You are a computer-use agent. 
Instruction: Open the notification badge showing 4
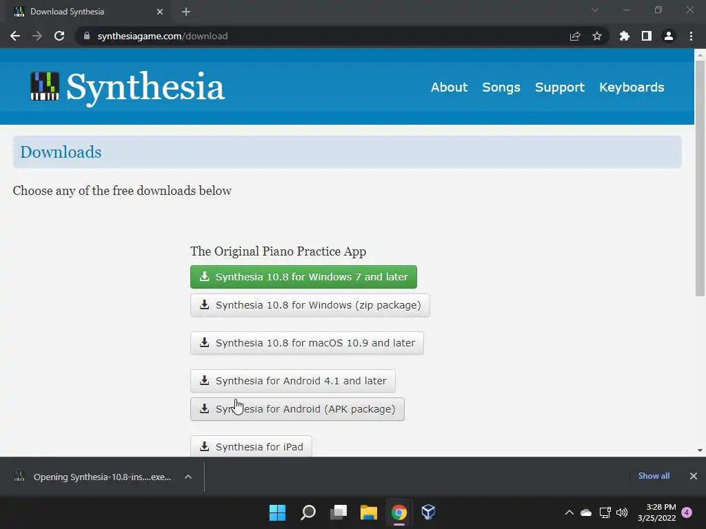[687, 512]
